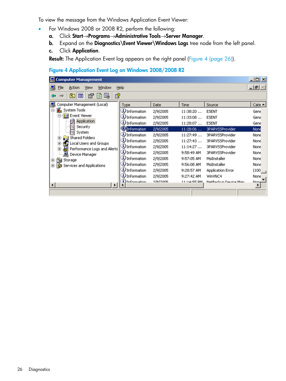Expand the Storage tree node
The width and height of the screenshot is (286, 381).
(x=53, y=160)
